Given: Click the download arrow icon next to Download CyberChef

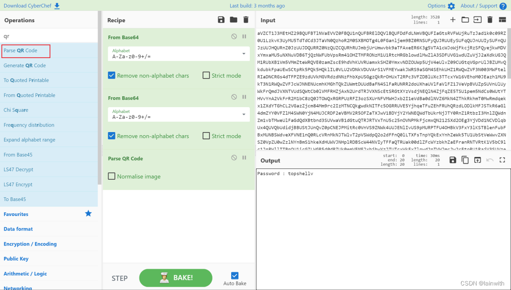Looking at the screenshot, I should (57, 6).
